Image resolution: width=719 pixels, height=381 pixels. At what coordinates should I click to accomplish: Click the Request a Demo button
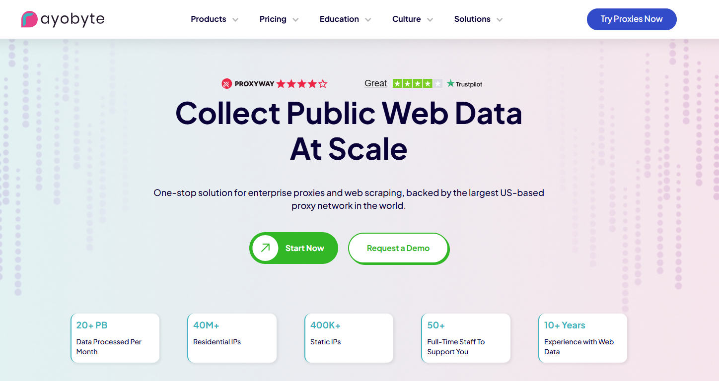coord(398,248)
